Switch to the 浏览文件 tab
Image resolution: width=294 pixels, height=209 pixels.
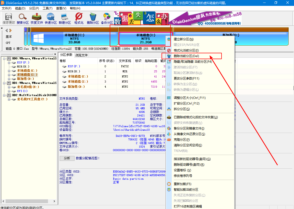pyautogui.click(x=81, y=55)
